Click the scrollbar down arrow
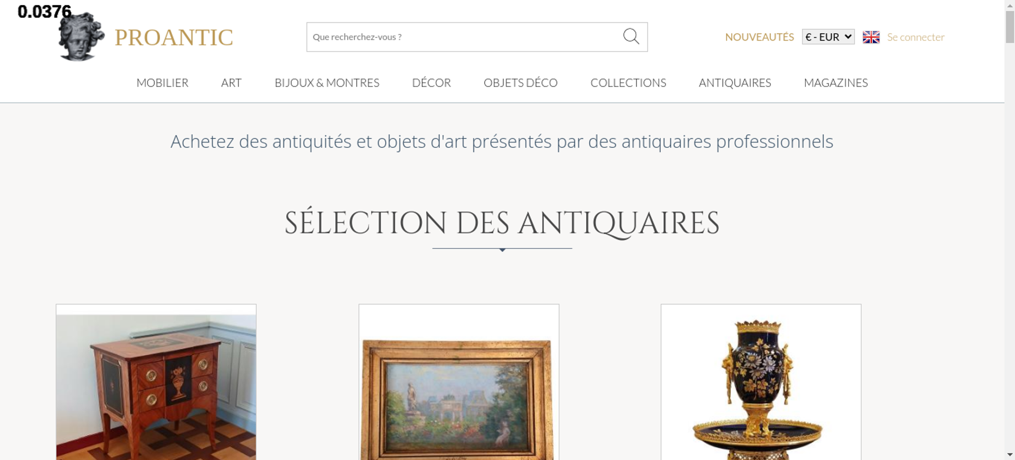The height and width of the screenshot is (460, 1015). 1010,455
